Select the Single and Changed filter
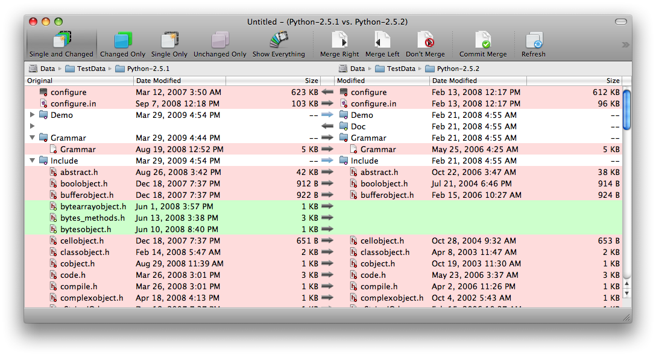The height and width of the screenshot is (356, 656). tap(61, 44)
